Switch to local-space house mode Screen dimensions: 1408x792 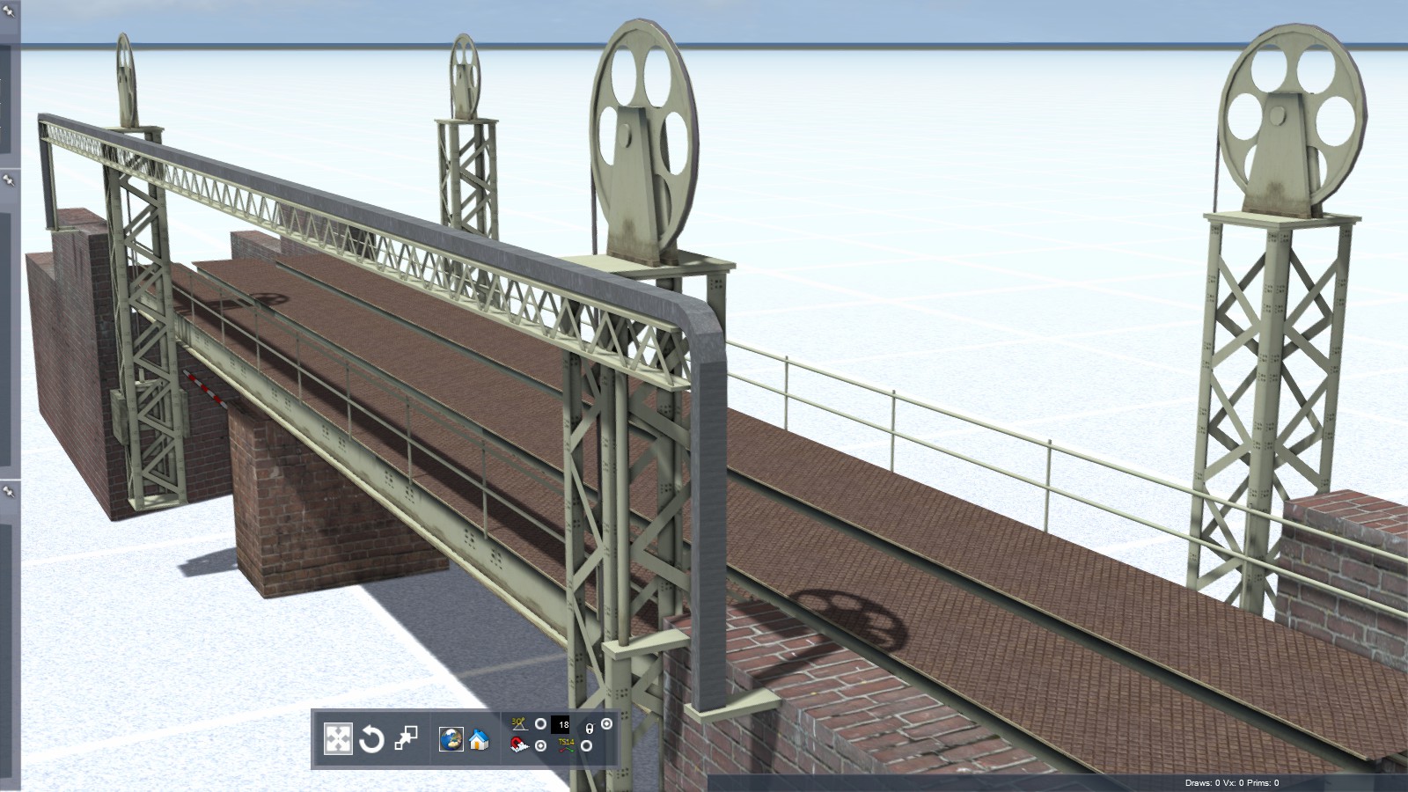pos(479,739)
